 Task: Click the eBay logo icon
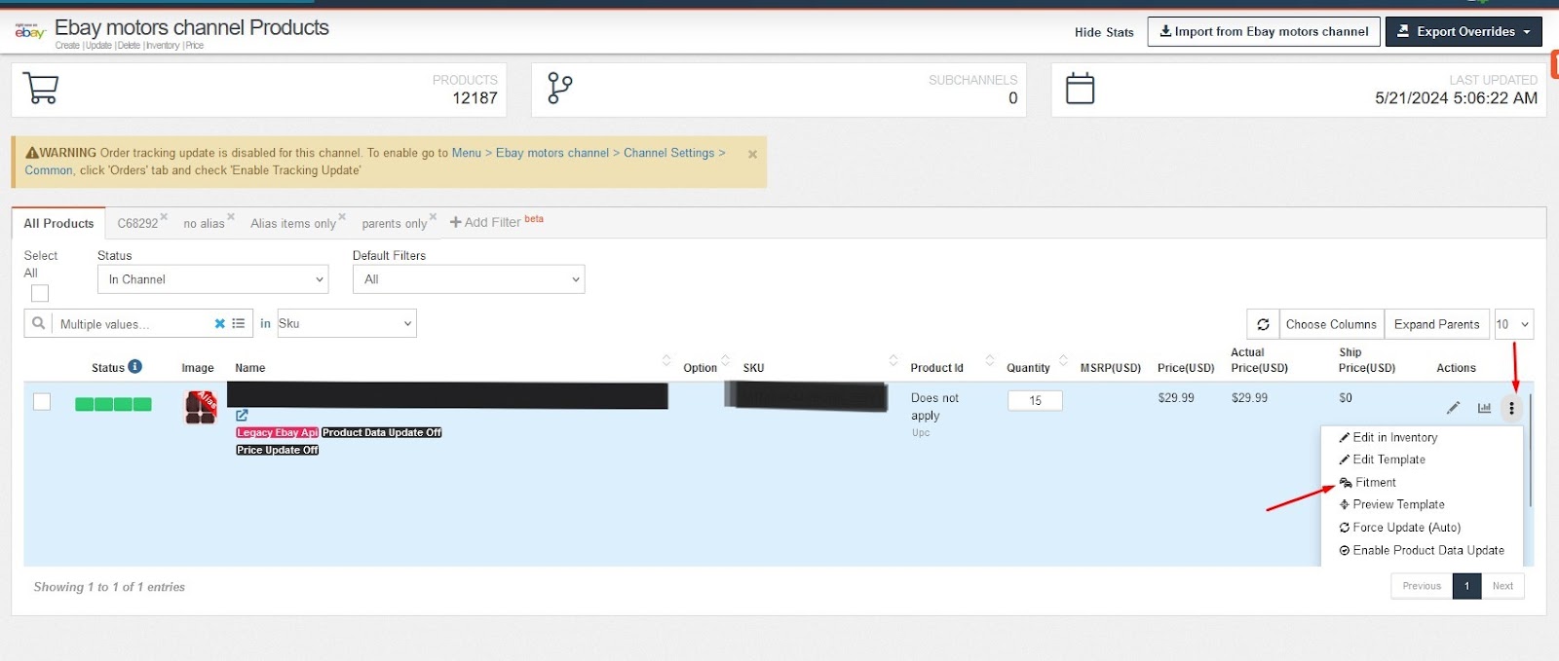(x=30, y=31)
